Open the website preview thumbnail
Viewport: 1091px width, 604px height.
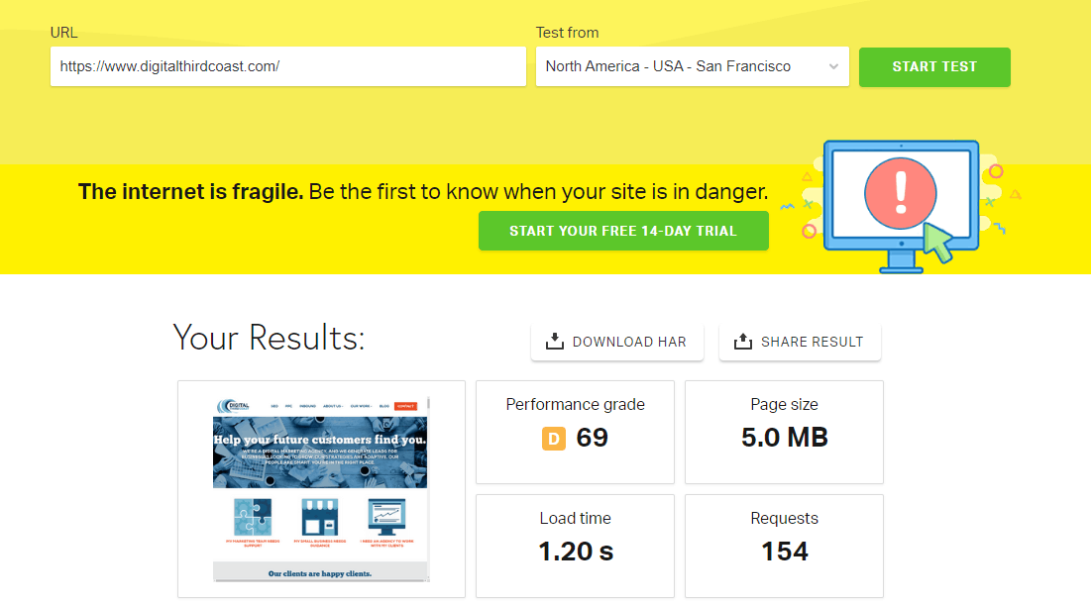tap(321, 489)
